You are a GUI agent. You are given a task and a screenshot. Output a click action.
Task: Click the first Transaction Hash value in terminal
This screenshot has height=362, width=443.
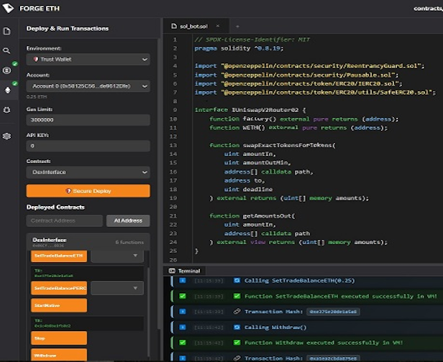[x=333, y=312]
